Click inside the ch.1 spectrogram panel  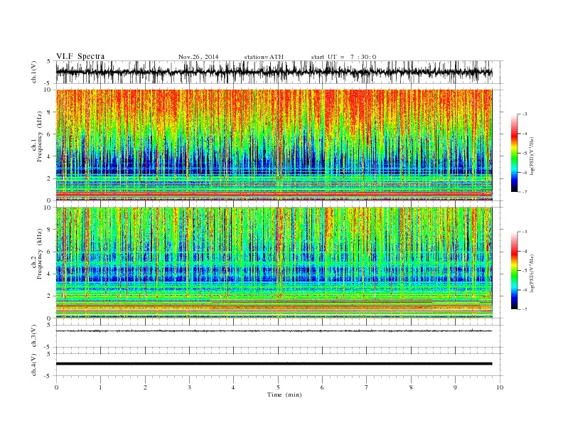tap(274, 145)
